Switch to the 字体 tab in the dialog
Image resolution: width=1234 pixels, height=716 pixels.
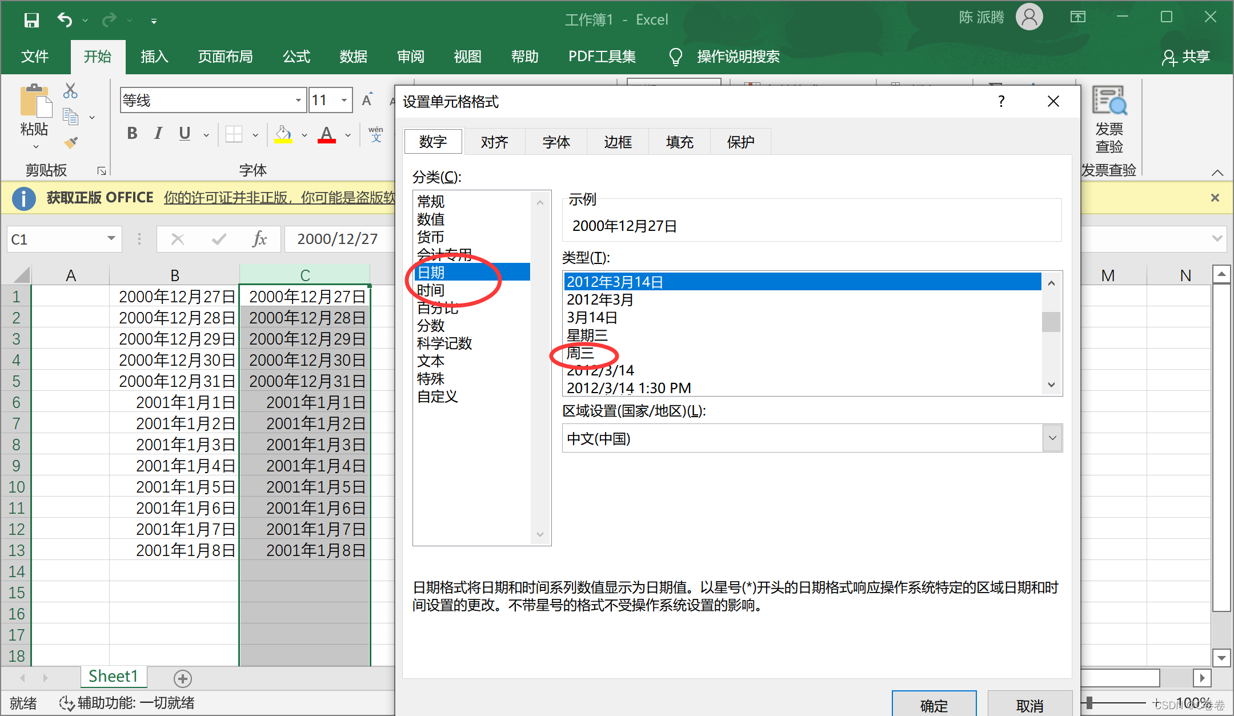[x=556, y=142]
